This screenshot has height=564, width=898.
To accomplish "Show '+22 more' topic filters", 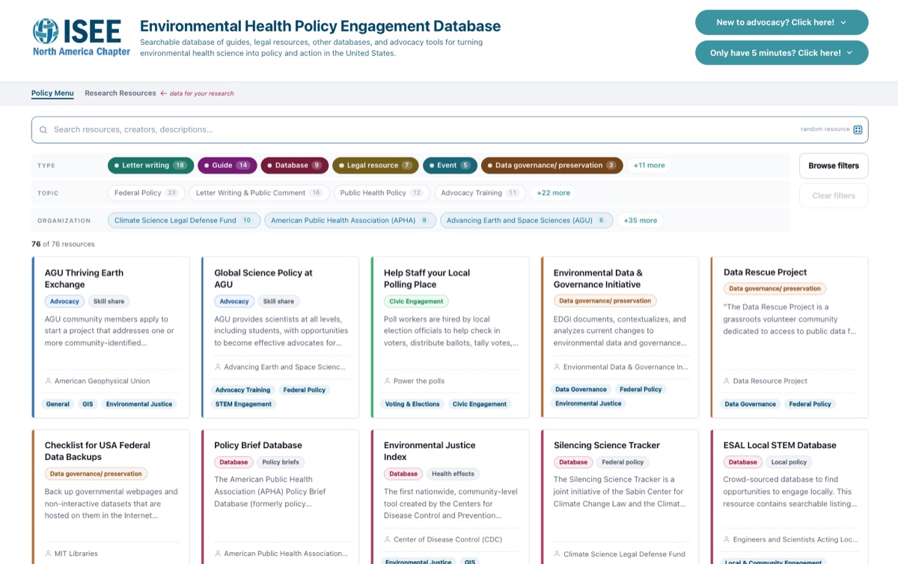I will pyautogui.click(x=554, y=193).
